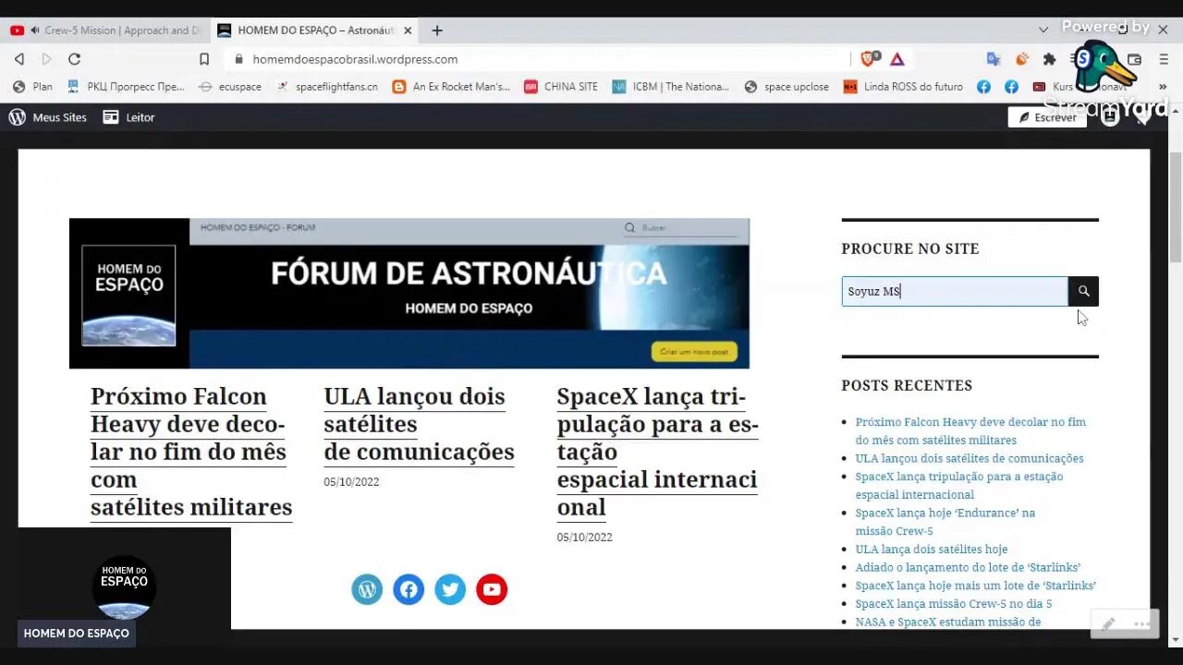Go forward to the next page
This screenshot has height=665, width=1183.
coord(46,59)
